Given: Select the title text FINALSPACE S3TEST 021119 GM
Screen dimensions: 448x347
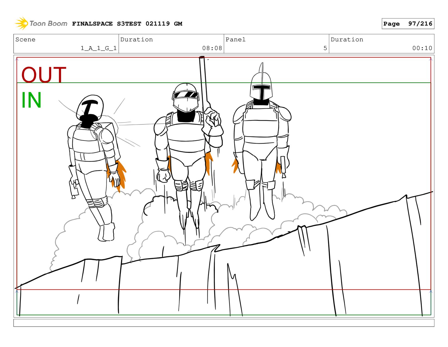Looking at the screenshot, I should click(127, 24).
